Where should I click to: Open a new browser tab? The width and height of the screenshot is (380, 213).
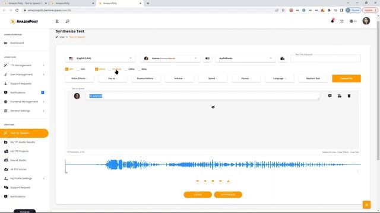click(x=148, y=4)
